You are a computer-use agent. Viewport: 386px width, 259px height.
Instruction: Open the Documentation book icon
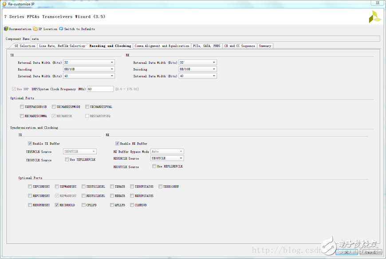click(6, 29)
